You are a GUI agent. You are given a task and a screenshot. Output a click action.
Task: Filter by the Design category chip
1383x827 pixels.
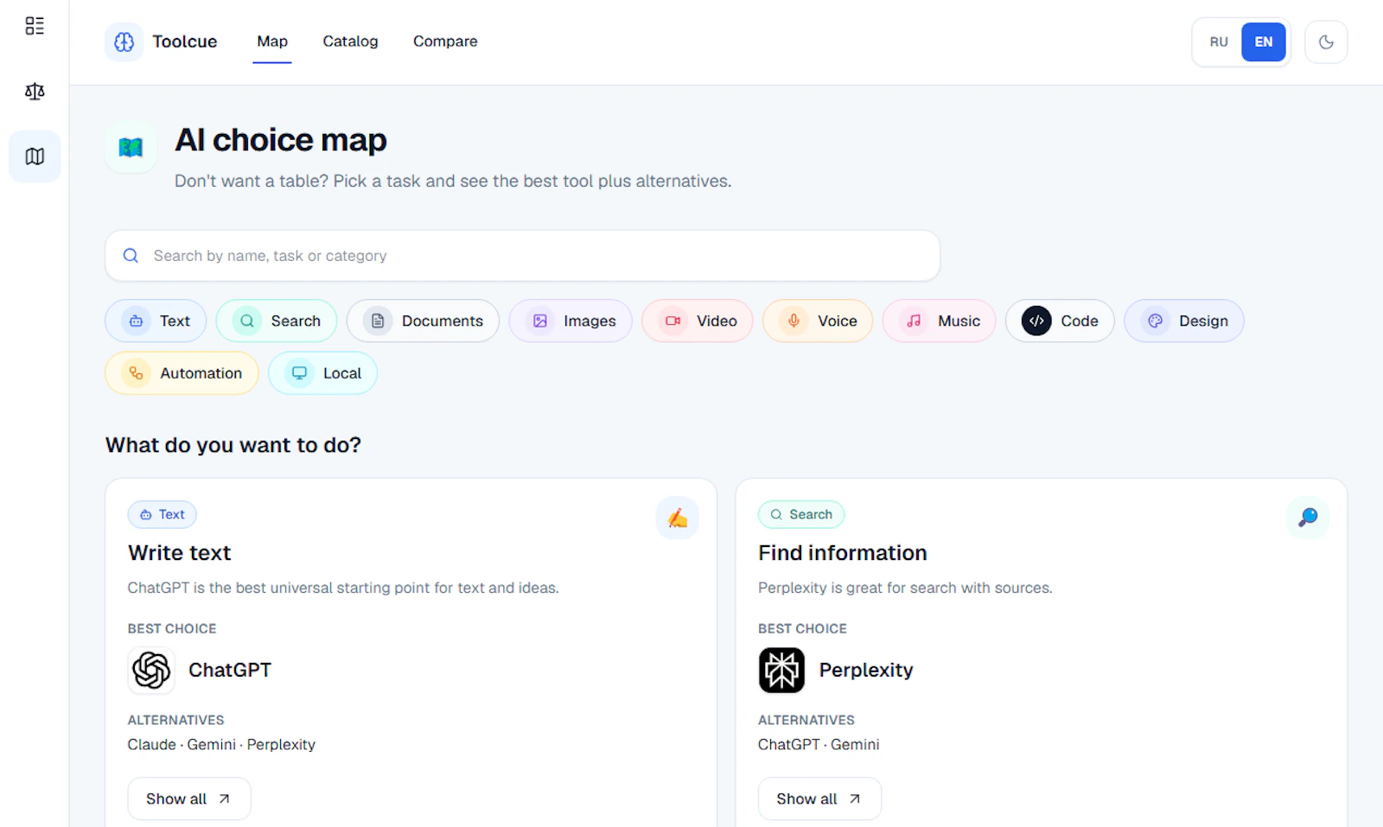tap(1184, 321)
